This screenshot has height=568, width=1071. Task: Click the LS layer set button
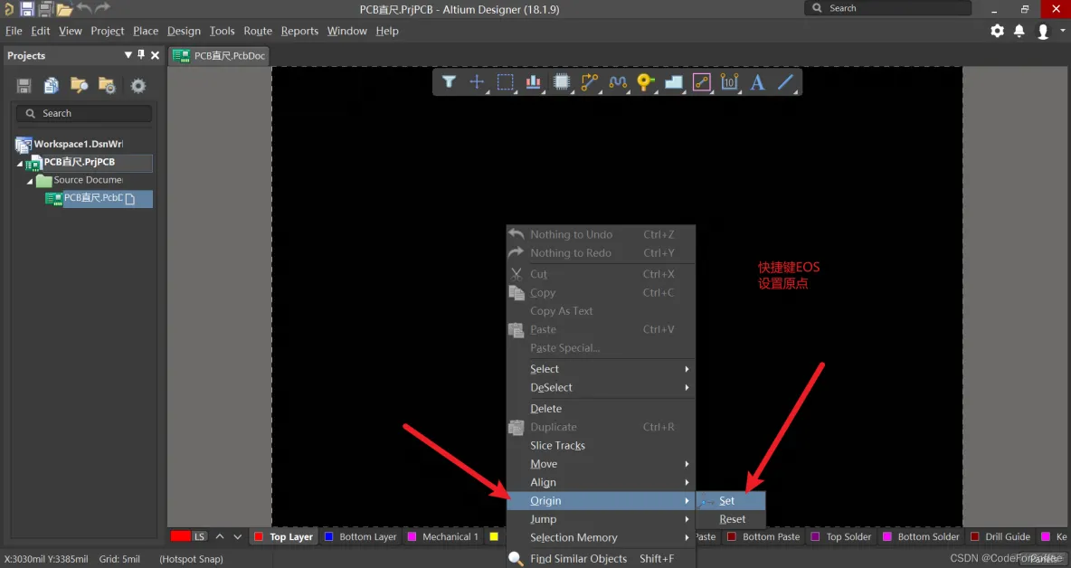[199, 536]
